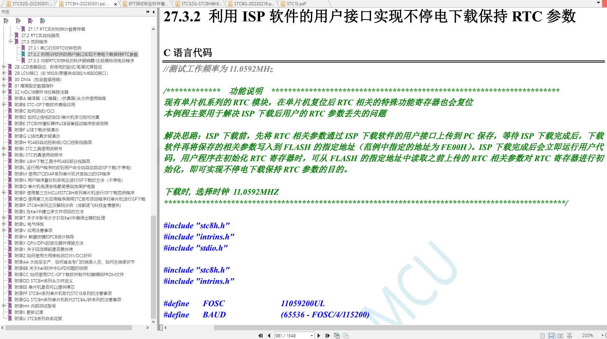
Task: Open bookmark 31 增强型双数据指针
Action: tap(34, 86)
